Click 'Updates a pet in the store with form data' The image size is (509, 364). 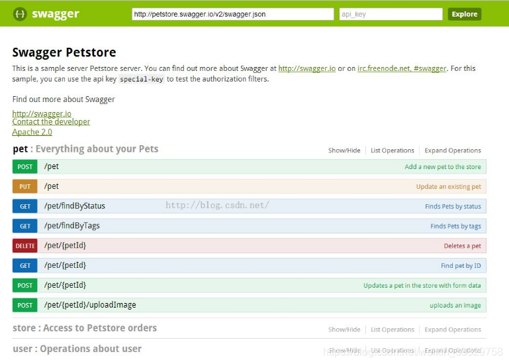click(x=422, y=285)
